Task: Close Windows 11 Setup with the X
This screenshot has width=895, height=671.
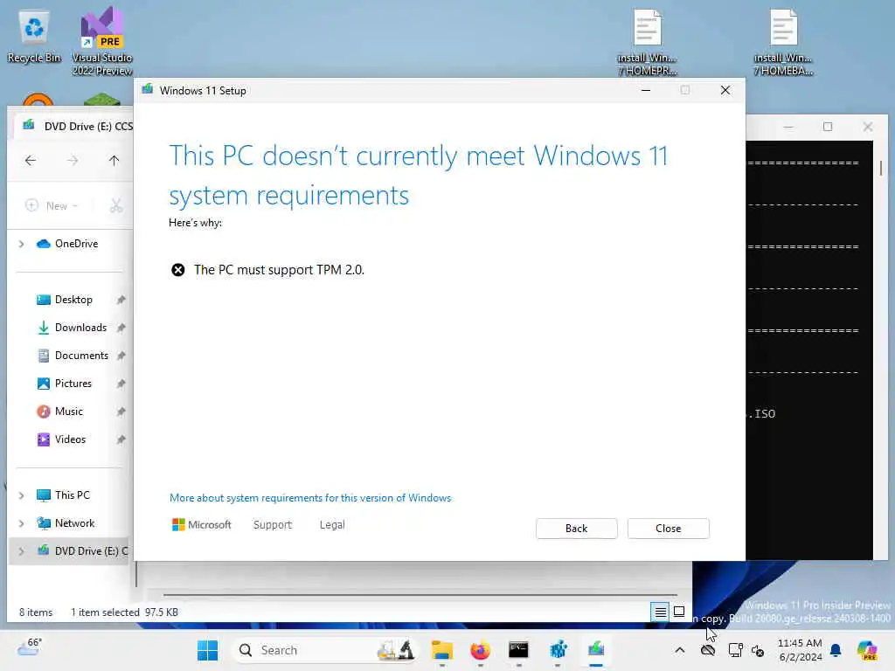Action: (x=725, y=90)
